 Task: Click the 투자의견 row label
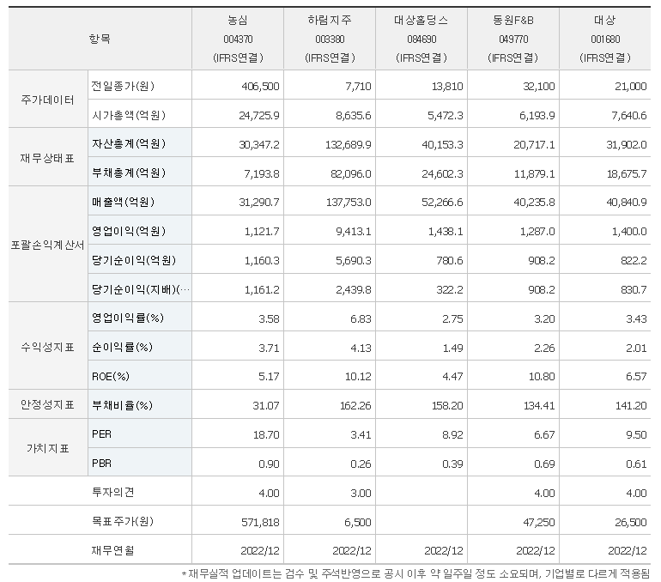point(112,492)
